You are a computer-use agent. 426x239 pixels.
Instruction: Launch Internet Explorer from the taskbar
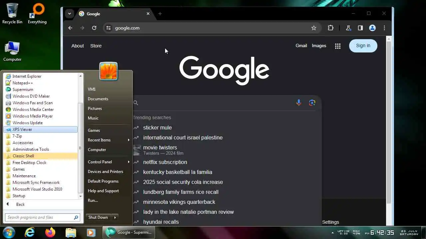[x=30, y=232]
